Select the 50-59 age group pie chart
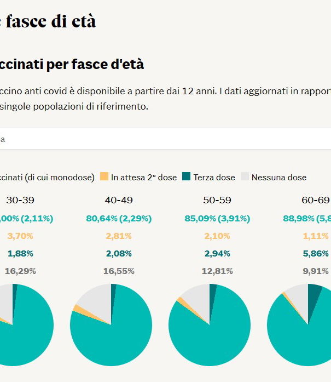Screen dimensions: 331x382 [x=210, y=325]
